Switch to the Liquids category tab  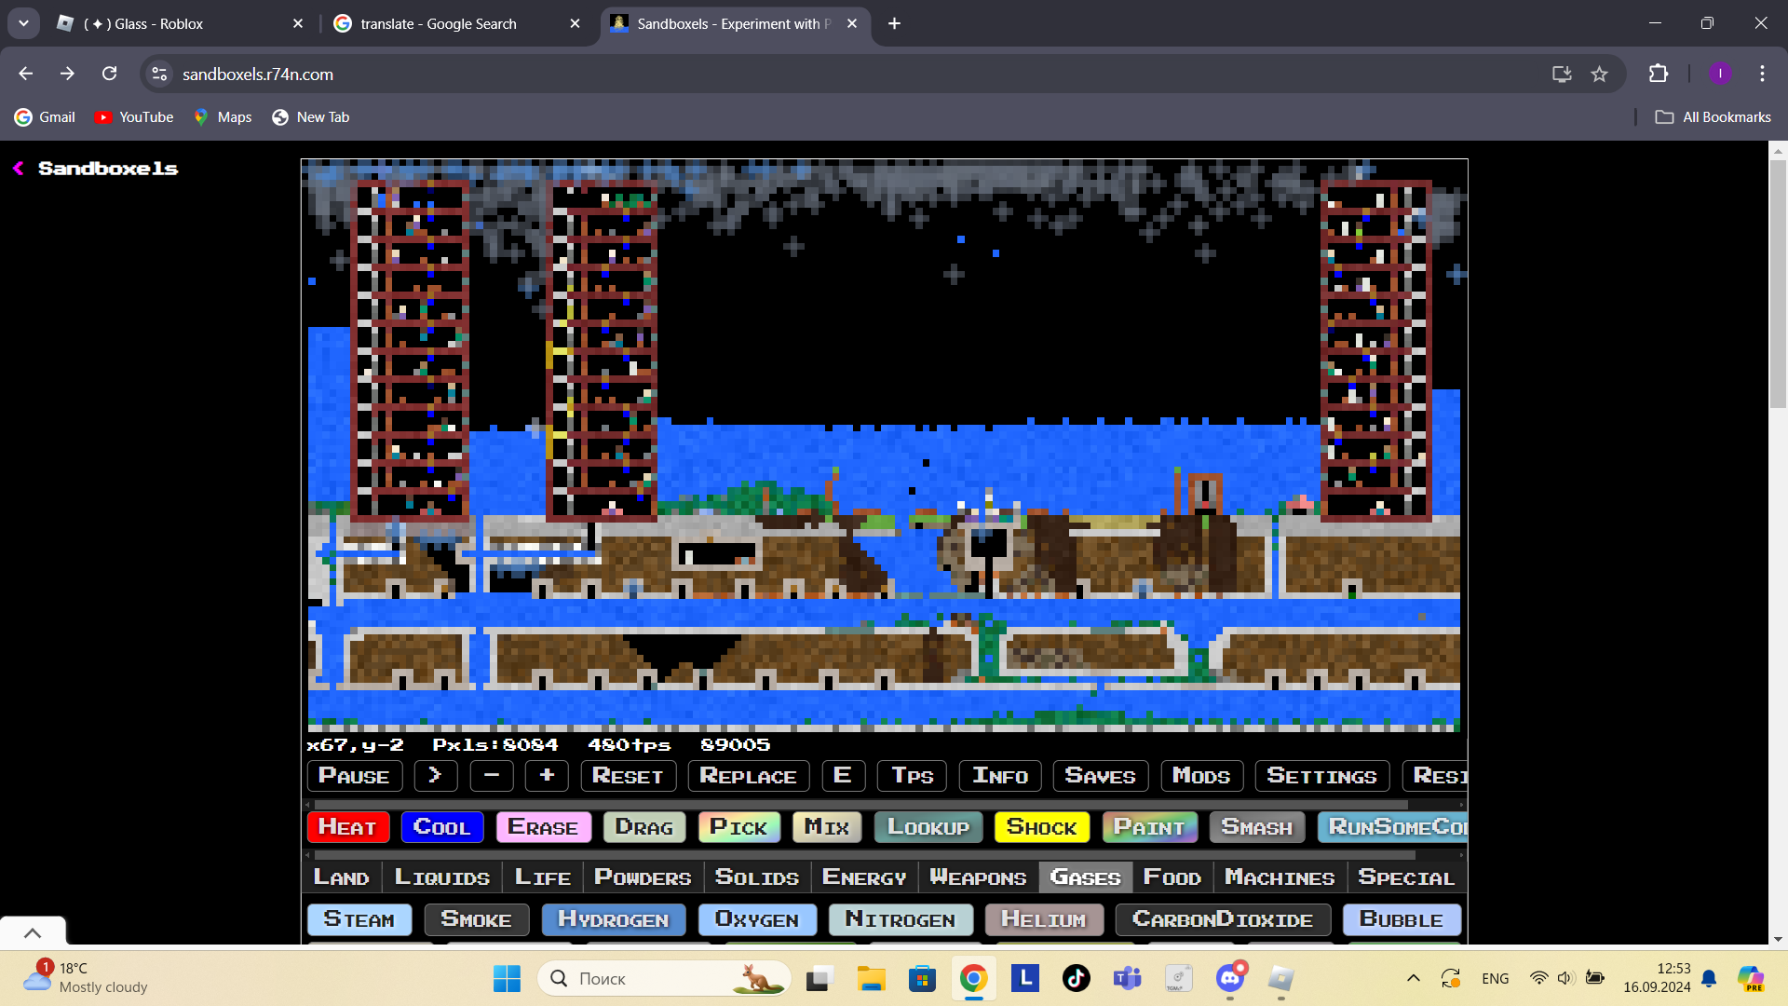[x=441, y=877]
